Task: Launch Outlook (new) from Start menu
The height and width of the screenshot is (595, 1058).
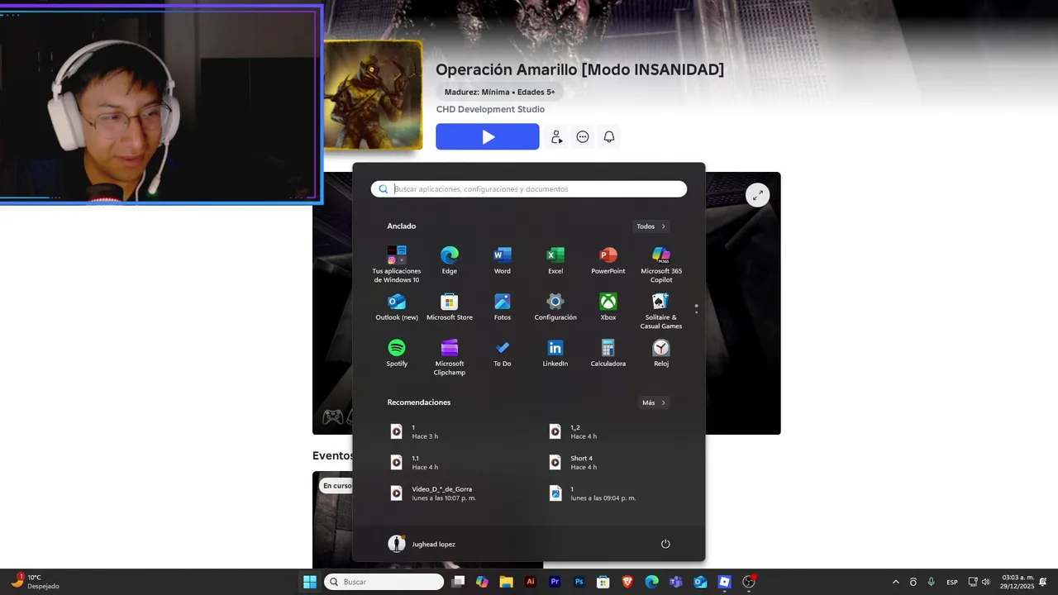Action: coord(397,307)
